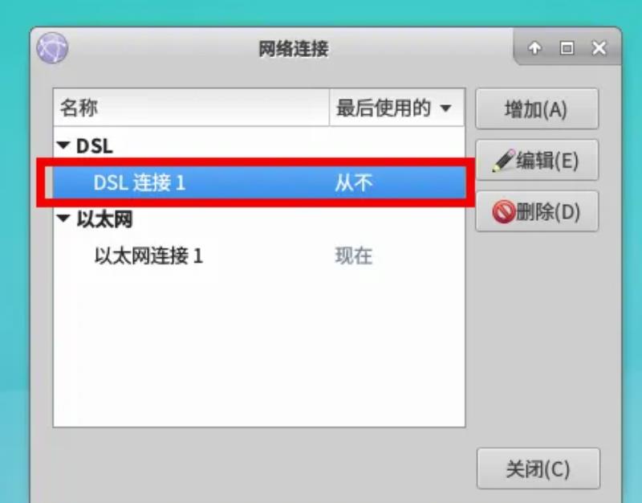Close the dialog using 关闭(C)

tap(538, 468)
